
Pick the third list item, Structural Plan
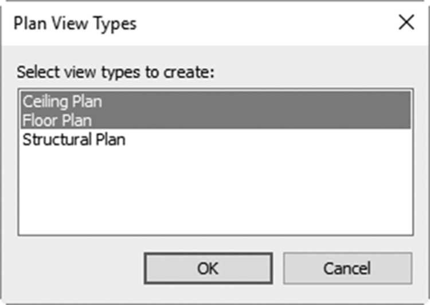(x=216, y=139)
